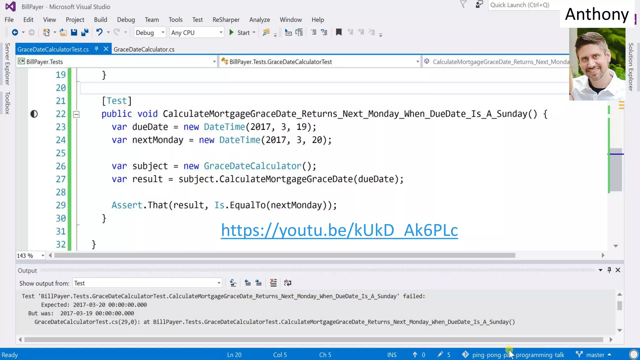This screenshot has width=640, height=360.
Task: Click the Undo arrow icon
Action: click(x=99, y=32)
